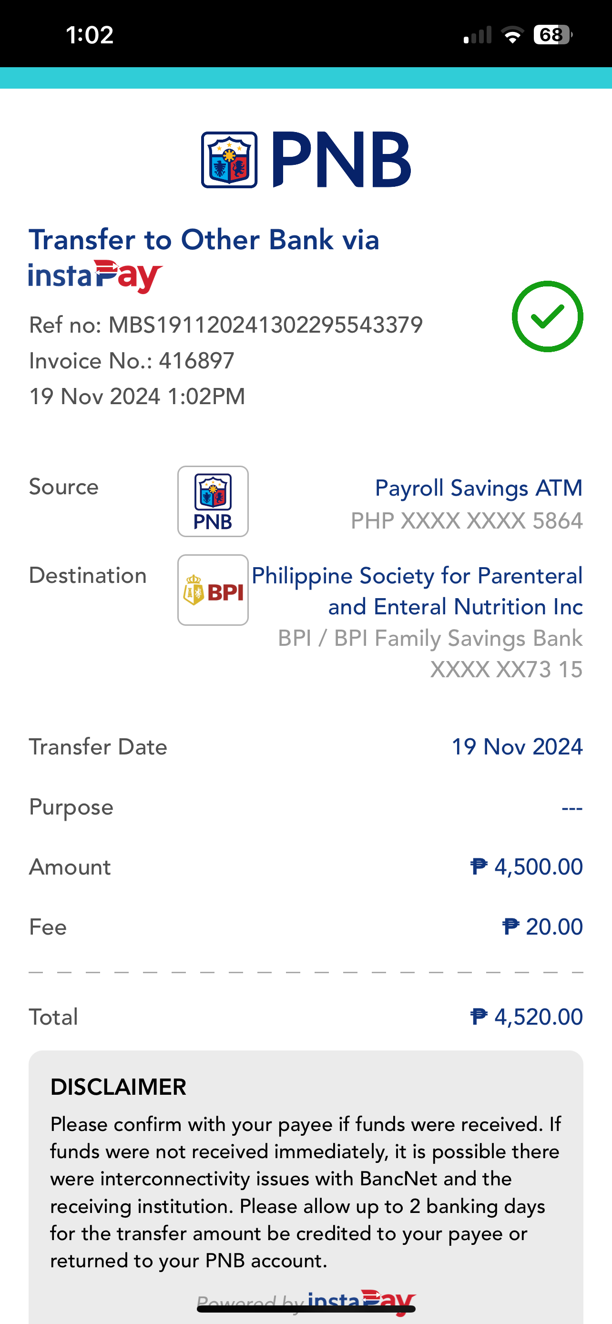Viewport: 612px width, 1324px height.
Task: Tap the Fee value ₱ 20.00
Action: coord(542,927)
